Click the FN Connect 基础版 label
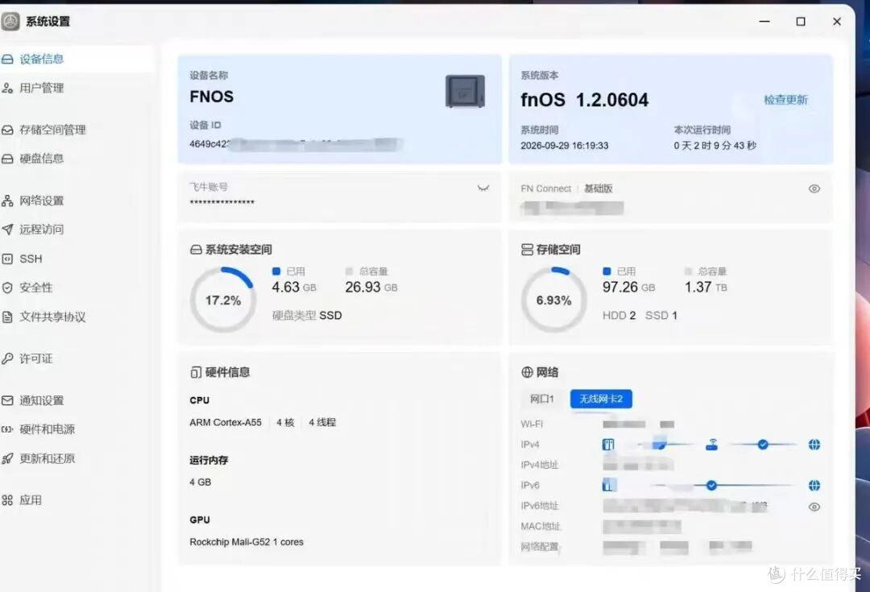This screenshot has height=592, width=870. tap(566, 188)
